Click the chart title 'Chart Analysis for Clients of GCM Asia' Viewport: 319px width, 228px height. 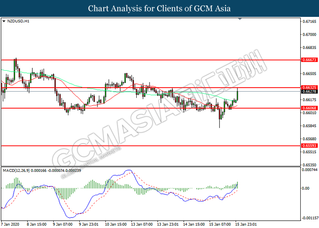[x=159, y=8]
